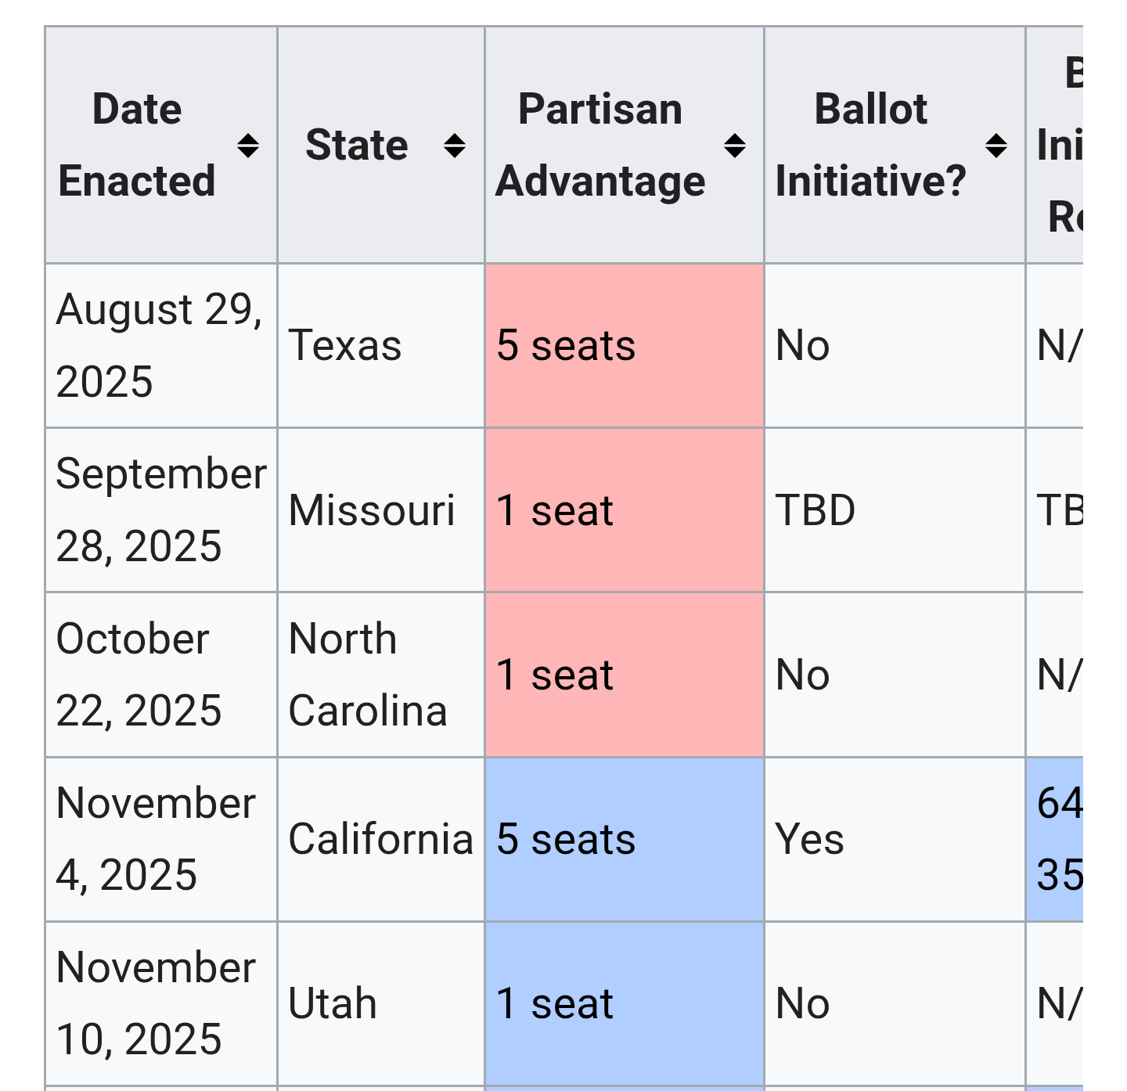Click the State column sort arrows
Screen dimensions: 1127x1091
[454, 146]
